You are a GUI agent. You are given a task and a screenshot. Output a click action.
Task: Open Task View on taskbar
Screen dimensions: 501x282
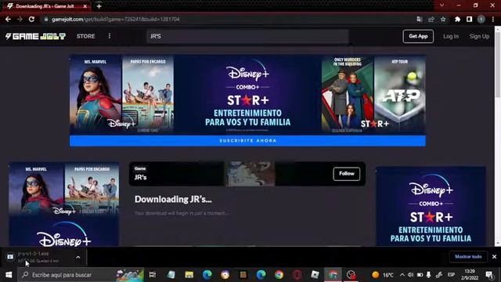153,275
